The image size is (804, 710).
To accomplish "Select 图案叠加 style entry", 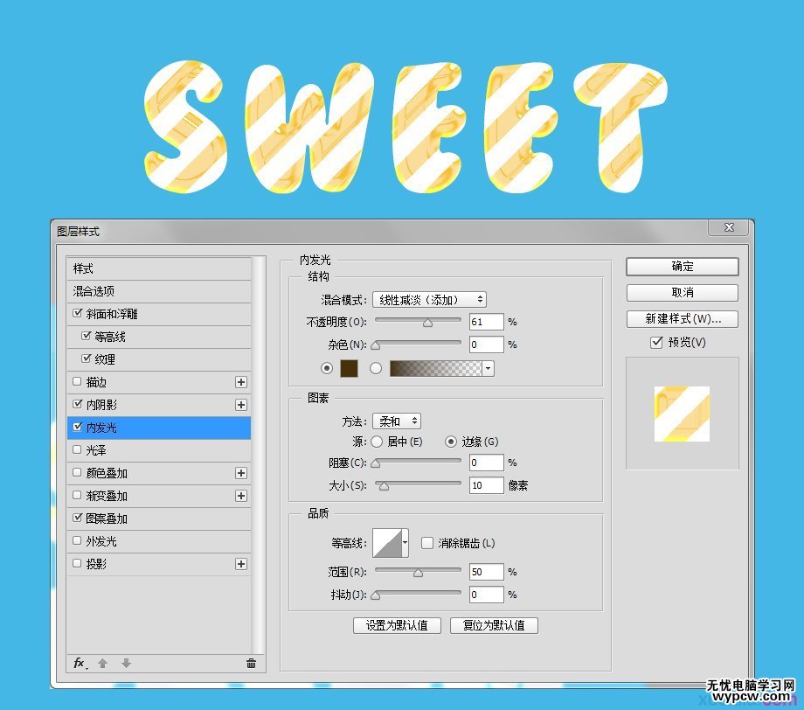I will pyautogui.click(x=159, y=519).
